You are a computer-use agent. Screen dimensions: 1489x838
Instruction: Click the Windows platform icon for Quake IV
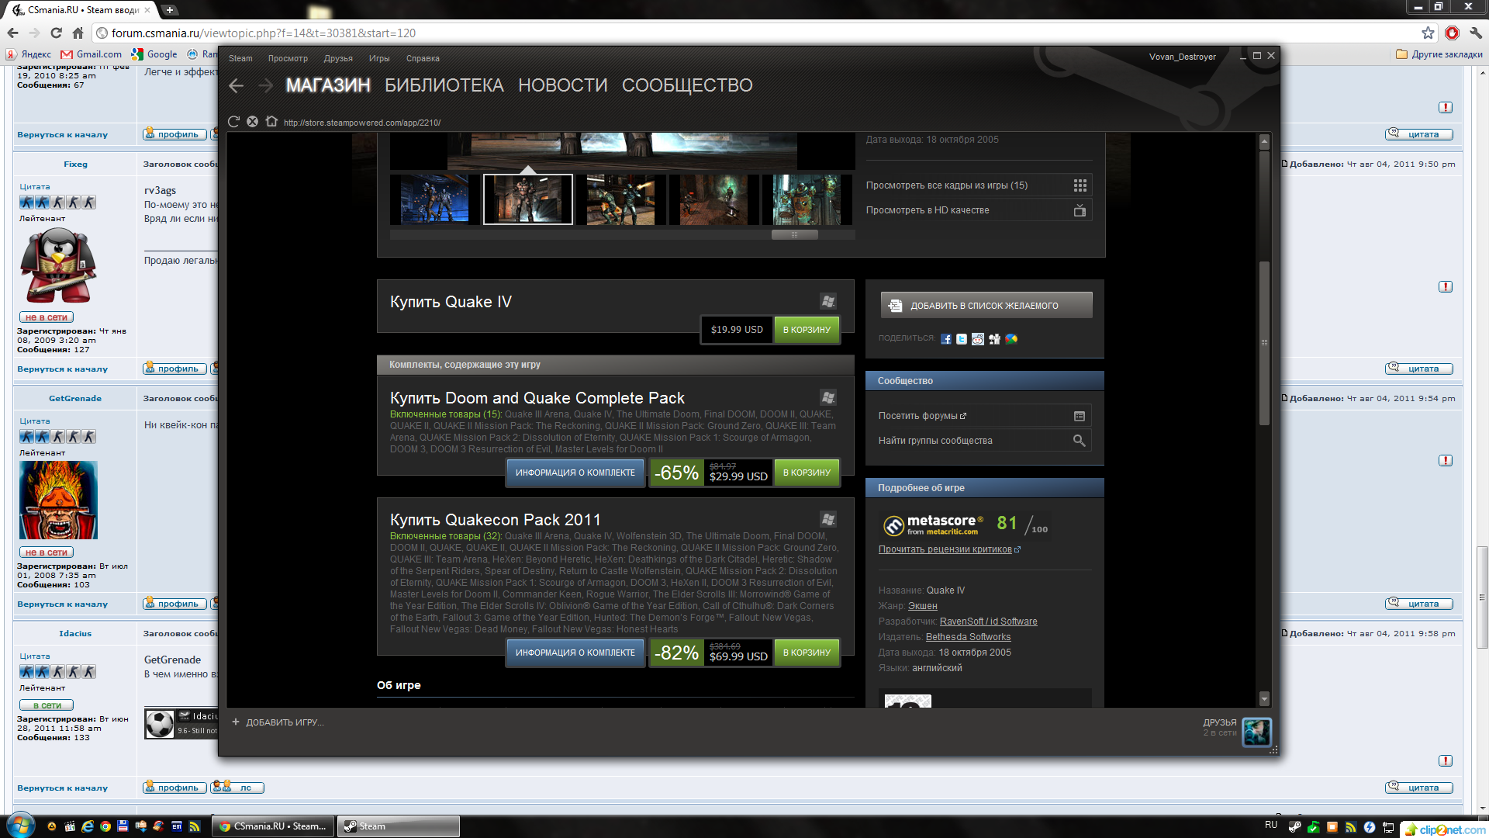828,301
